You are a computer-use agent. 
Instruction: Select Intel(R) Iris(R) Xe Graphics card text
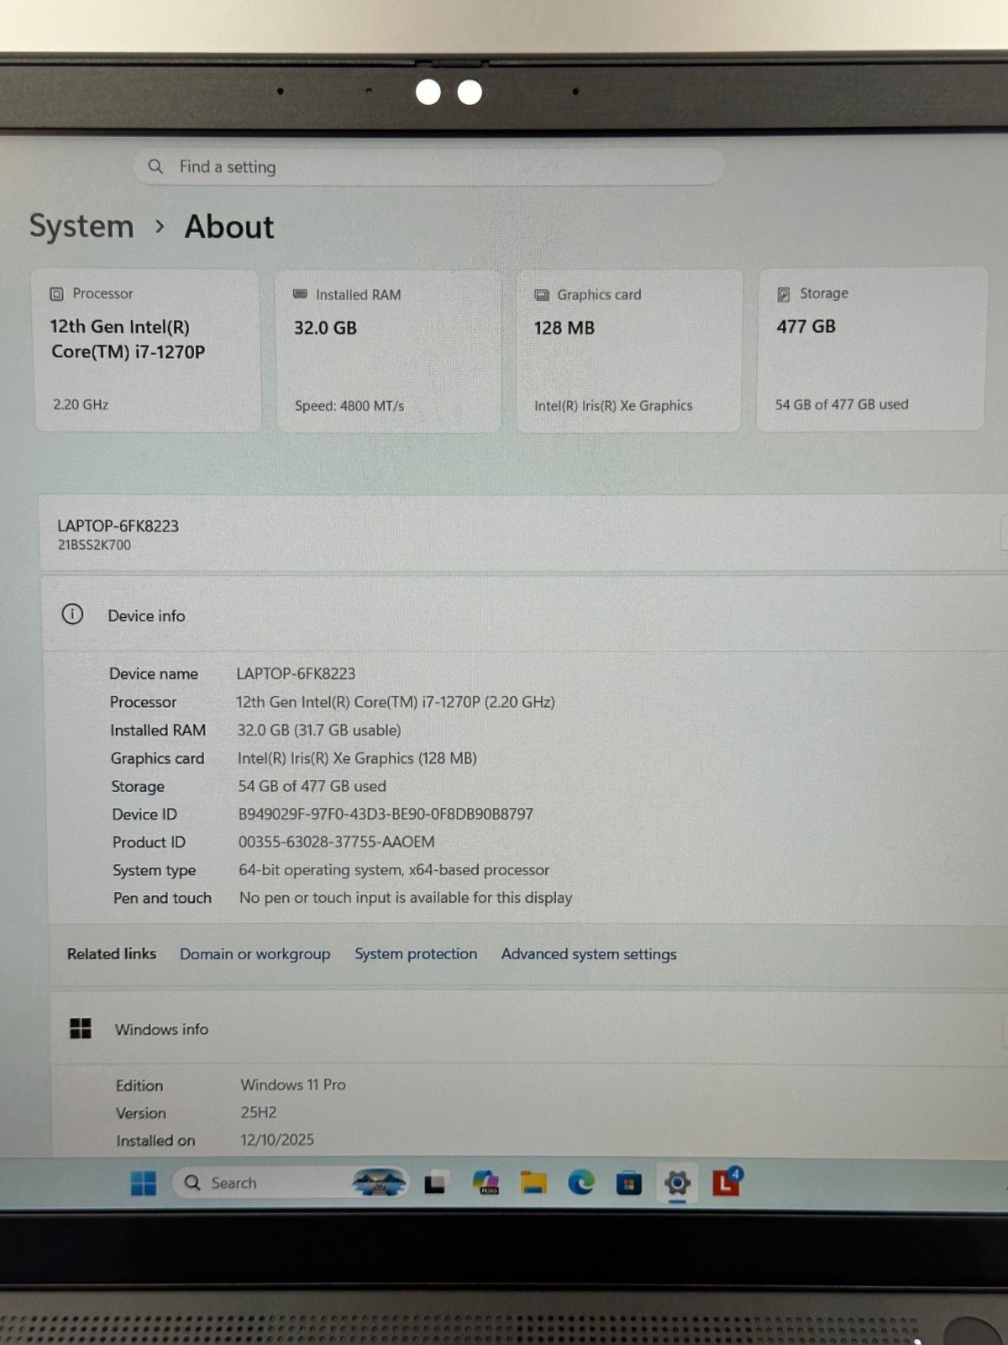pyautogui.click(x=613, y=405)
